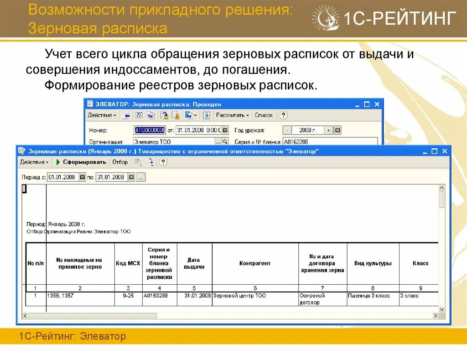Increase Год урожая with plus button
Image resolution: width=467 pixels, height=350 pixels.
(328, 130)
